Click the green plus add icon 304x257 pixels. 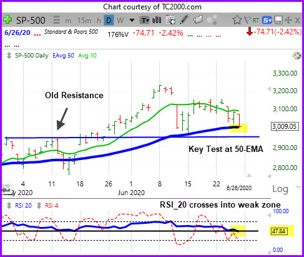[7, 20]
